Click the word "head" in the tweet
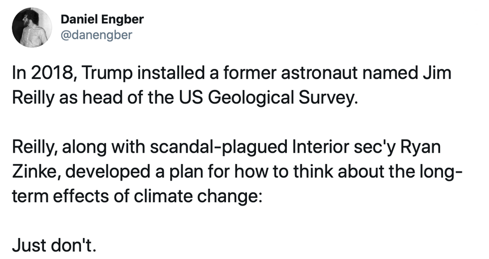The image size is (489, 259). (x=102, y=96)
